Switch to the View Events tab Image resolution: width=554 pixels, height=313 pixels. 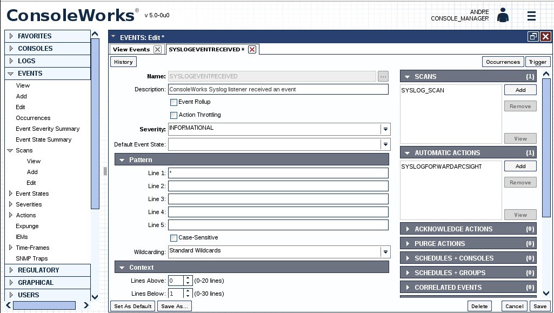click(131, 49)
